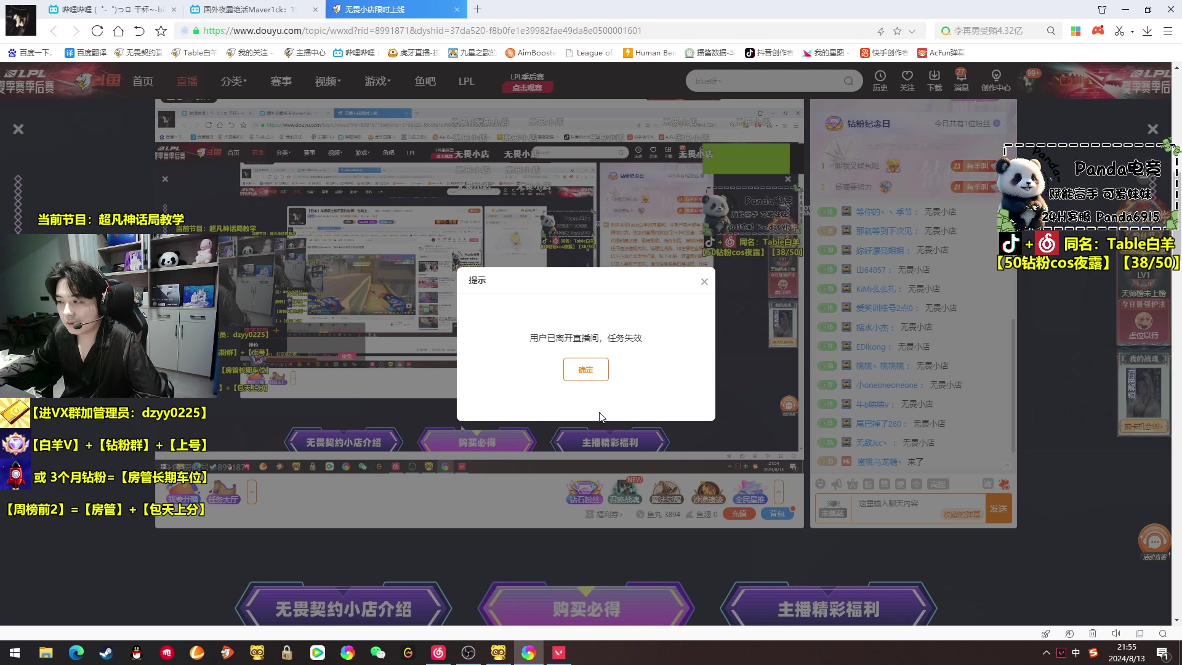
Task: Toggle the 梗 danmaku filter
Action: pos(901,484)
